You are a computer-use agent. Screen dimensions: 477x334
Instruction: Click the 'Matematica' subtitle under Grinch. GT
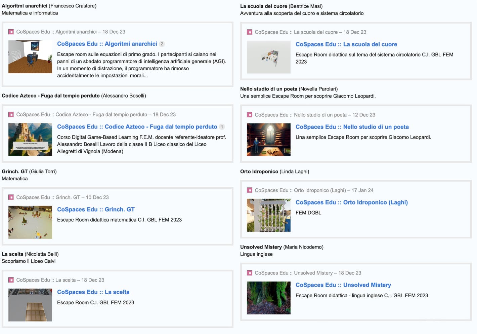[x=15, y=179]
